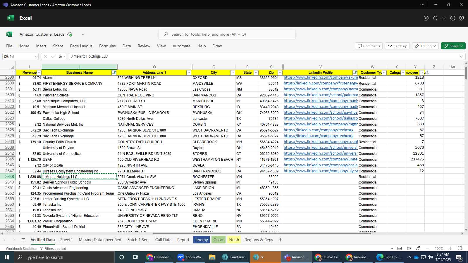Click the Windows taskbar search box
The width and height of the screenshot is (468, 263).
[x=64, y=257]
